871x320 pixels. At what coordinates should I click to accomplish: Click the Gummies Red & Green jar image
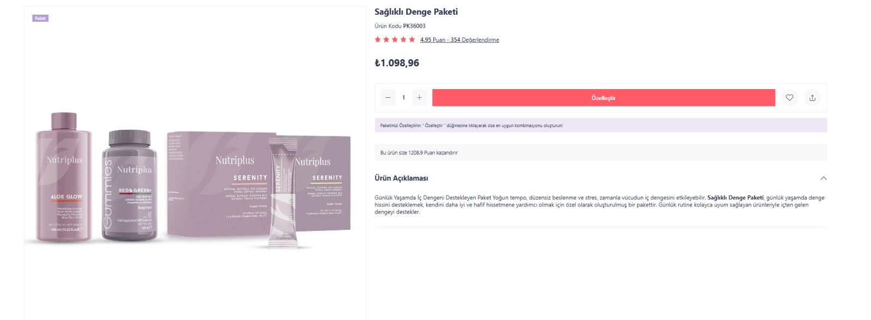tap(130, 185)
